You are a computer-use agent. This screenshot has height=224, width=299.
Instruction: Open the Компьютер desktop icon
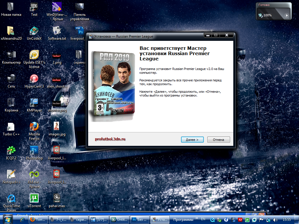pos(11,57)
